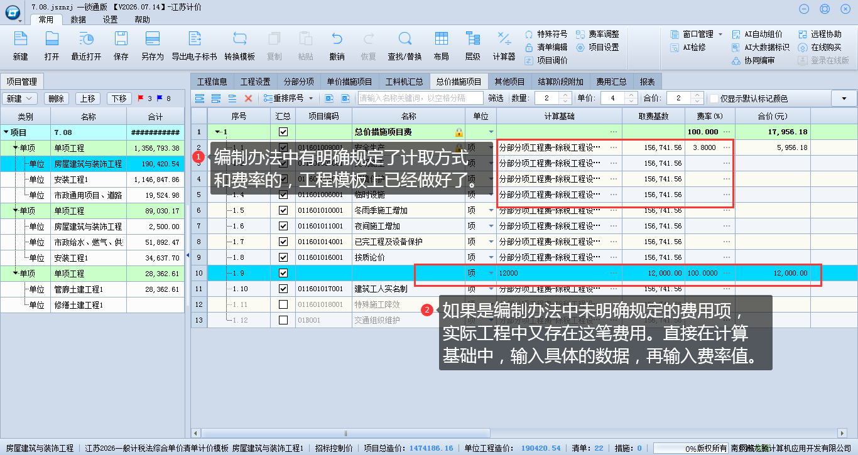The image size is (858, 455).
Task: Collapse 单项工程 node totaling 1,356,793.38
Action: (15, 148)
